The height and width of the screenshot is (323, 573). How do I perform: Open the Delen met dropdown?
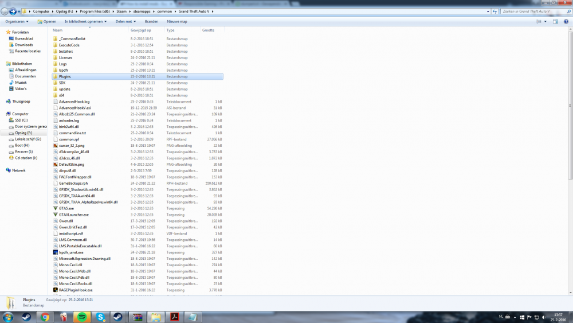[125, 22]
